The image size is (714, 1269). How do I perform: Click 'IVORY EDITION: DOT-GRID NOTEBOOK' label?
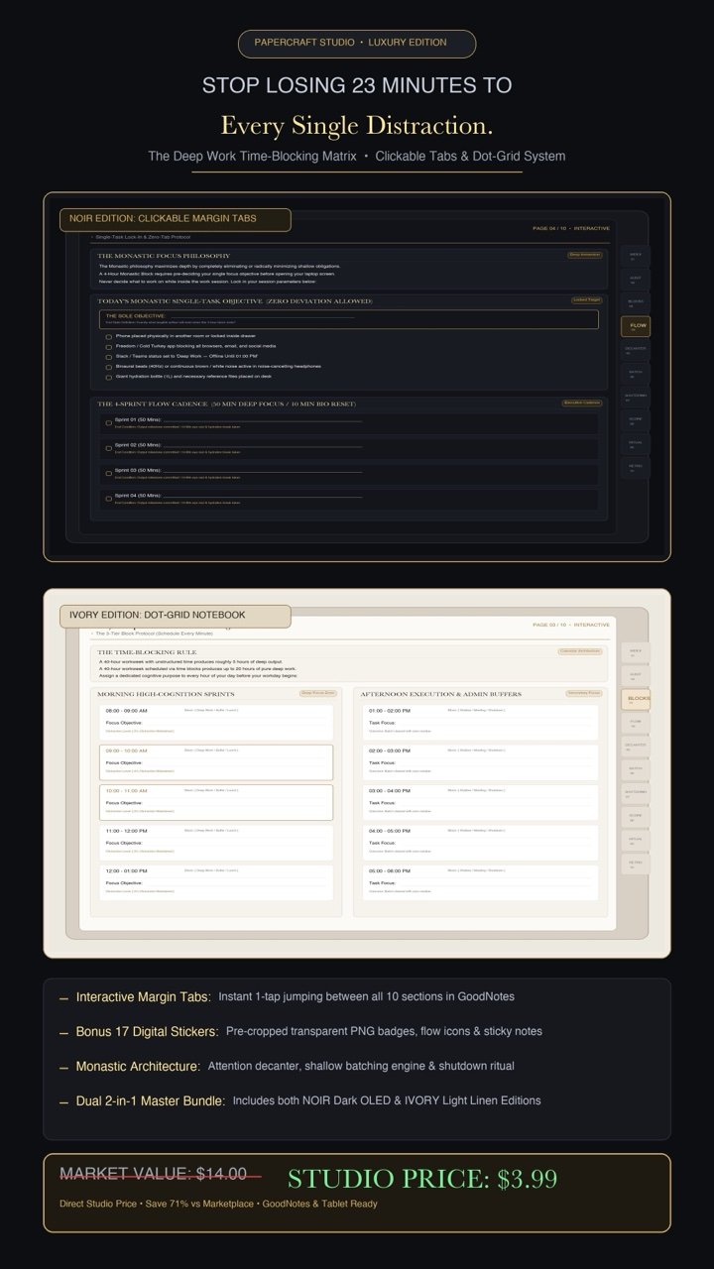(175, 616)
